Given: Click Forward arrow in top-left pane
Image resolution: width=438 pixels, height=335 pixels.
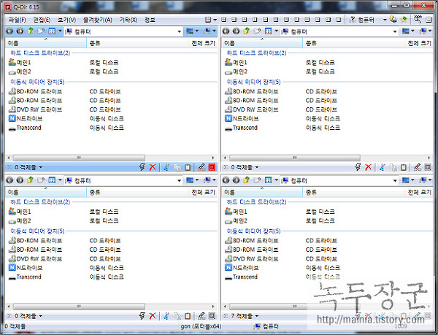Looking at the screenshot, I should tap(20, 31).
